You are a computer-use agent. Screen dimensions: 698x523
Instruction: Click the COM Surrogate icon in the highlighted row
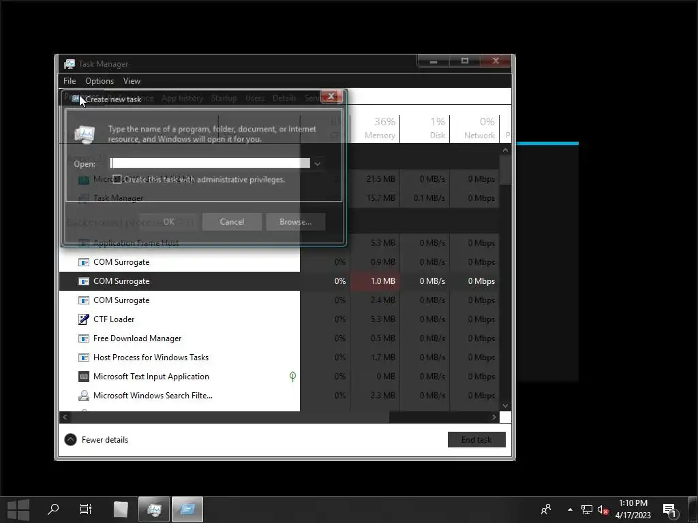point(84,281)
